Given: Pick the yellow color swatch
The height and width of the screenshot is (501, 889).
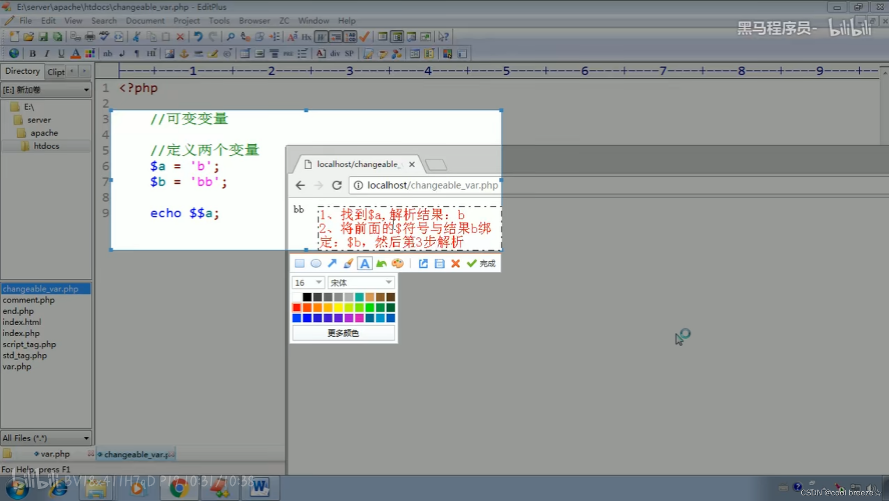Looking at the screenshot, I should [x=339, y=308].
